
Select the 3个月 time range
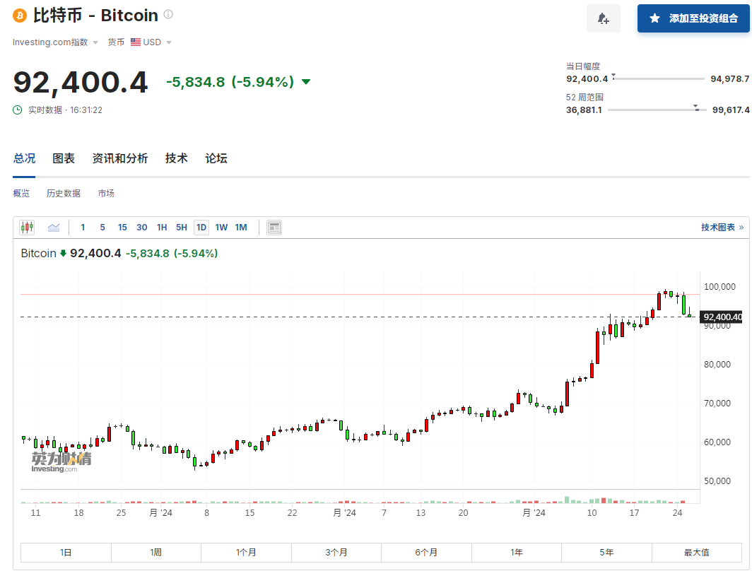tap(336, 553)
